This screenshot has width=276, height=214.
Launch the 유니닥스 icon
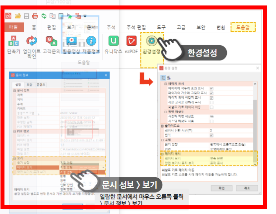click(x=113, y=41)
